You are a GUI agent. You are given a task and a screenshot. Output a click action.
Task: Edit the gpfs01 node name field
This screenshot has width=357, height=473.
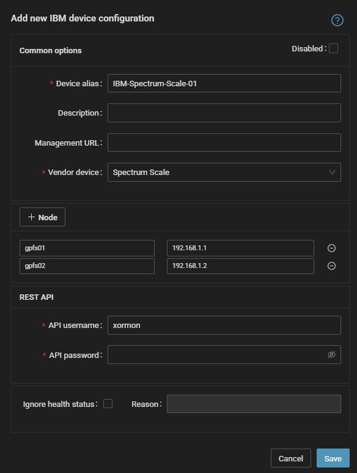click(x=87, y=248)
